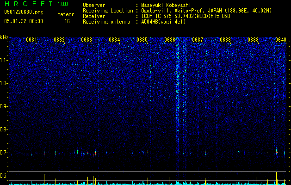Click the HROFFT program title text
Image resolution: width=291 pixels, height=185 pixels.
29,4
